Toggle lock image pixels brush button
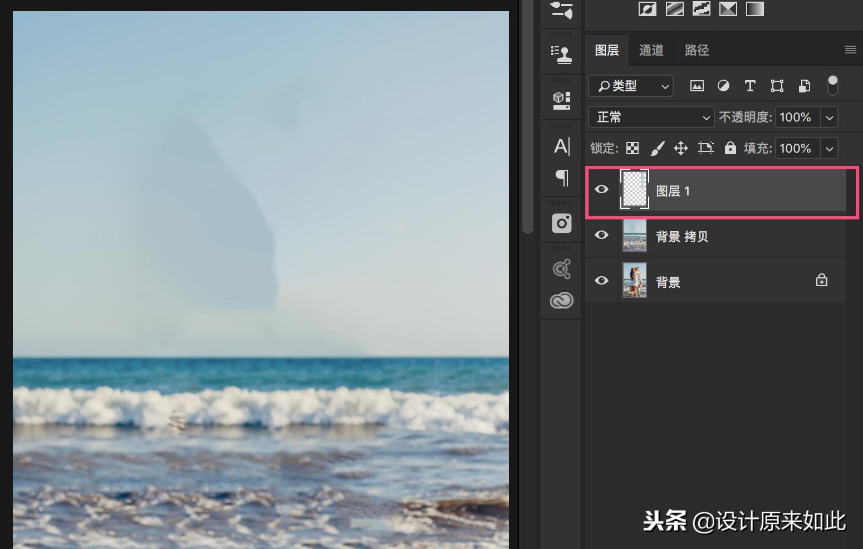Viewport: 863px width, 549px height. [x=657, y=148]
